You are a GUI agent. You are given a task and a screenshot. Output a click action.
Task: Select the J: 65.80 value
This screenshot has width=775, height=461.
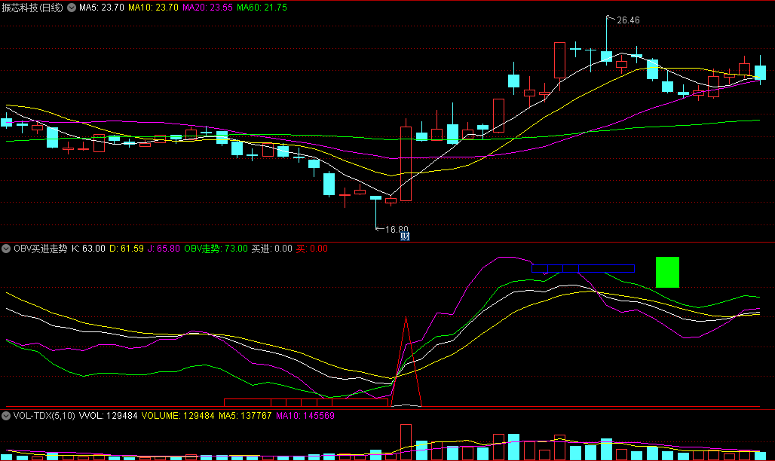164,249
